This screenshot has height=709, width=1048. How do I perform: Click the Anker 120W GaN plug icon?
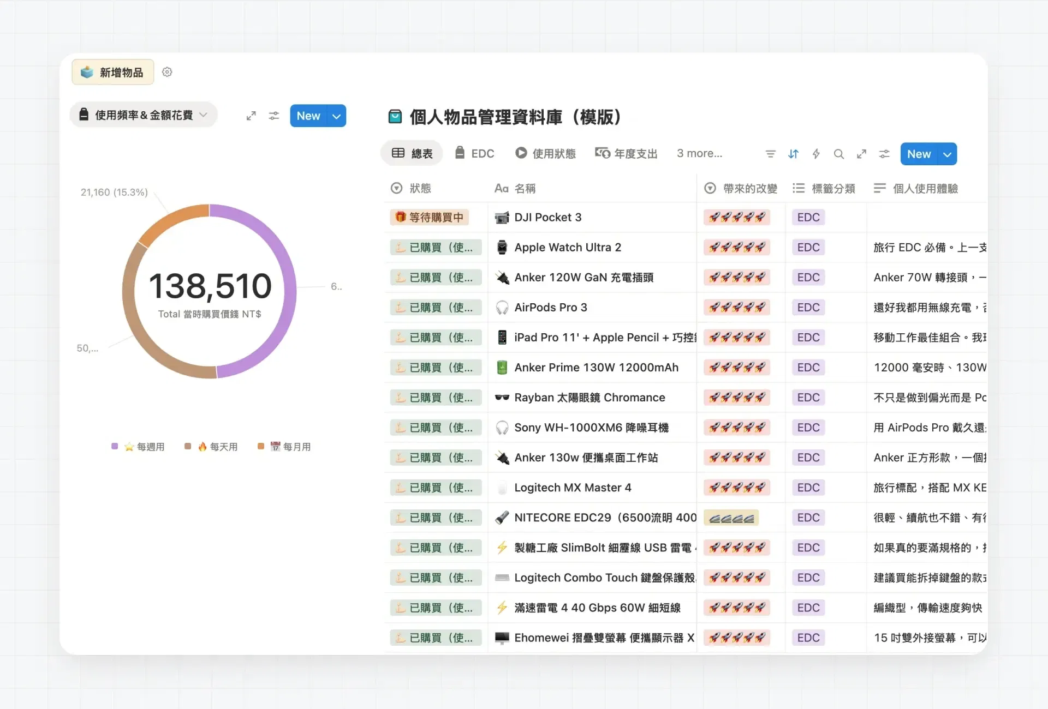click(502, 278)
